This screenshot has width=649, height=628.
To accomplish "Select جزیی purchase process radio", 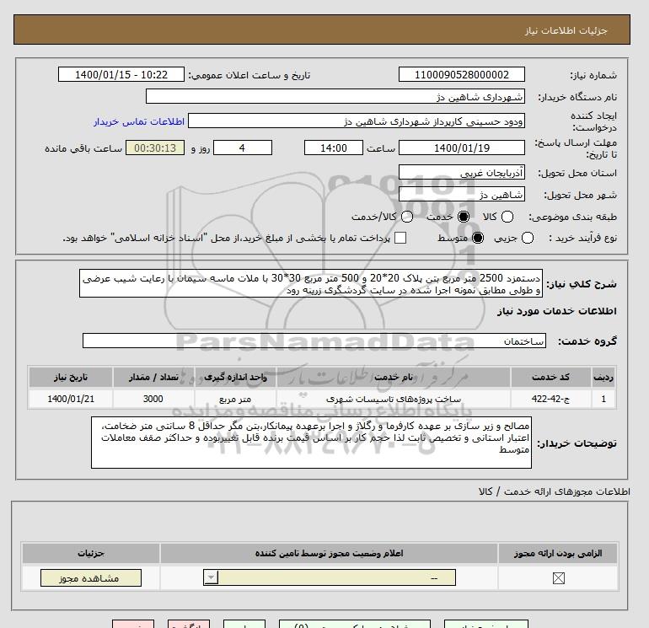I will pos(528,238).
